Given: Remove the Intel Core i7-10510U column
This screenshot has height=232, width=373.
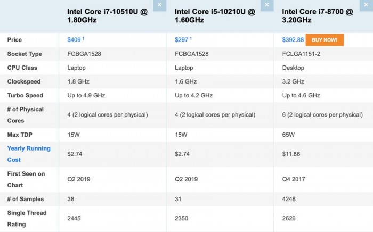Looking at the screenshot, I should (159, 5).
